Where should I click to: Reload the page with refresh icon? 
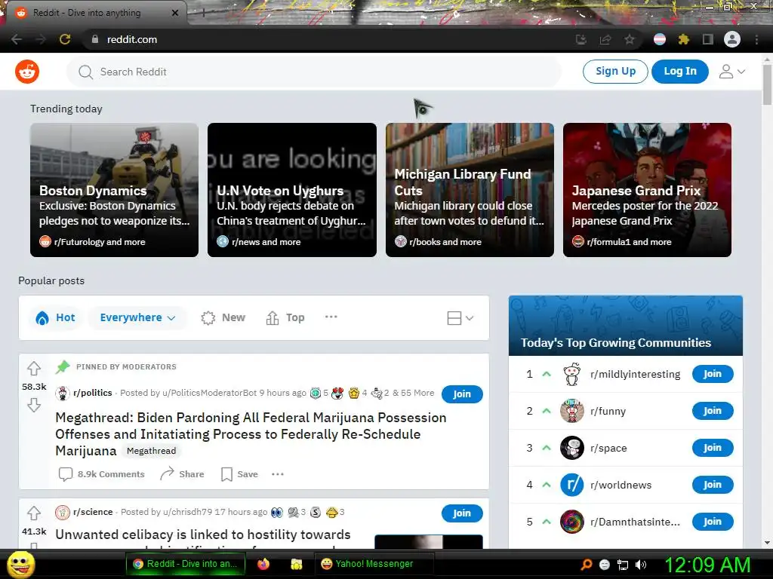65,39
